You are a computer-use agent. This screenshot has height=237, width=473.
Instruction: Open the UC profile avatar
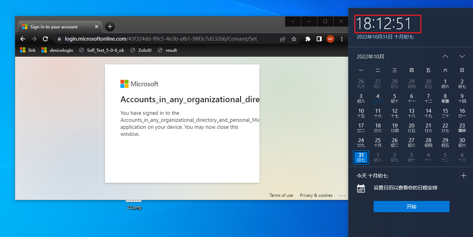(330, 39)
